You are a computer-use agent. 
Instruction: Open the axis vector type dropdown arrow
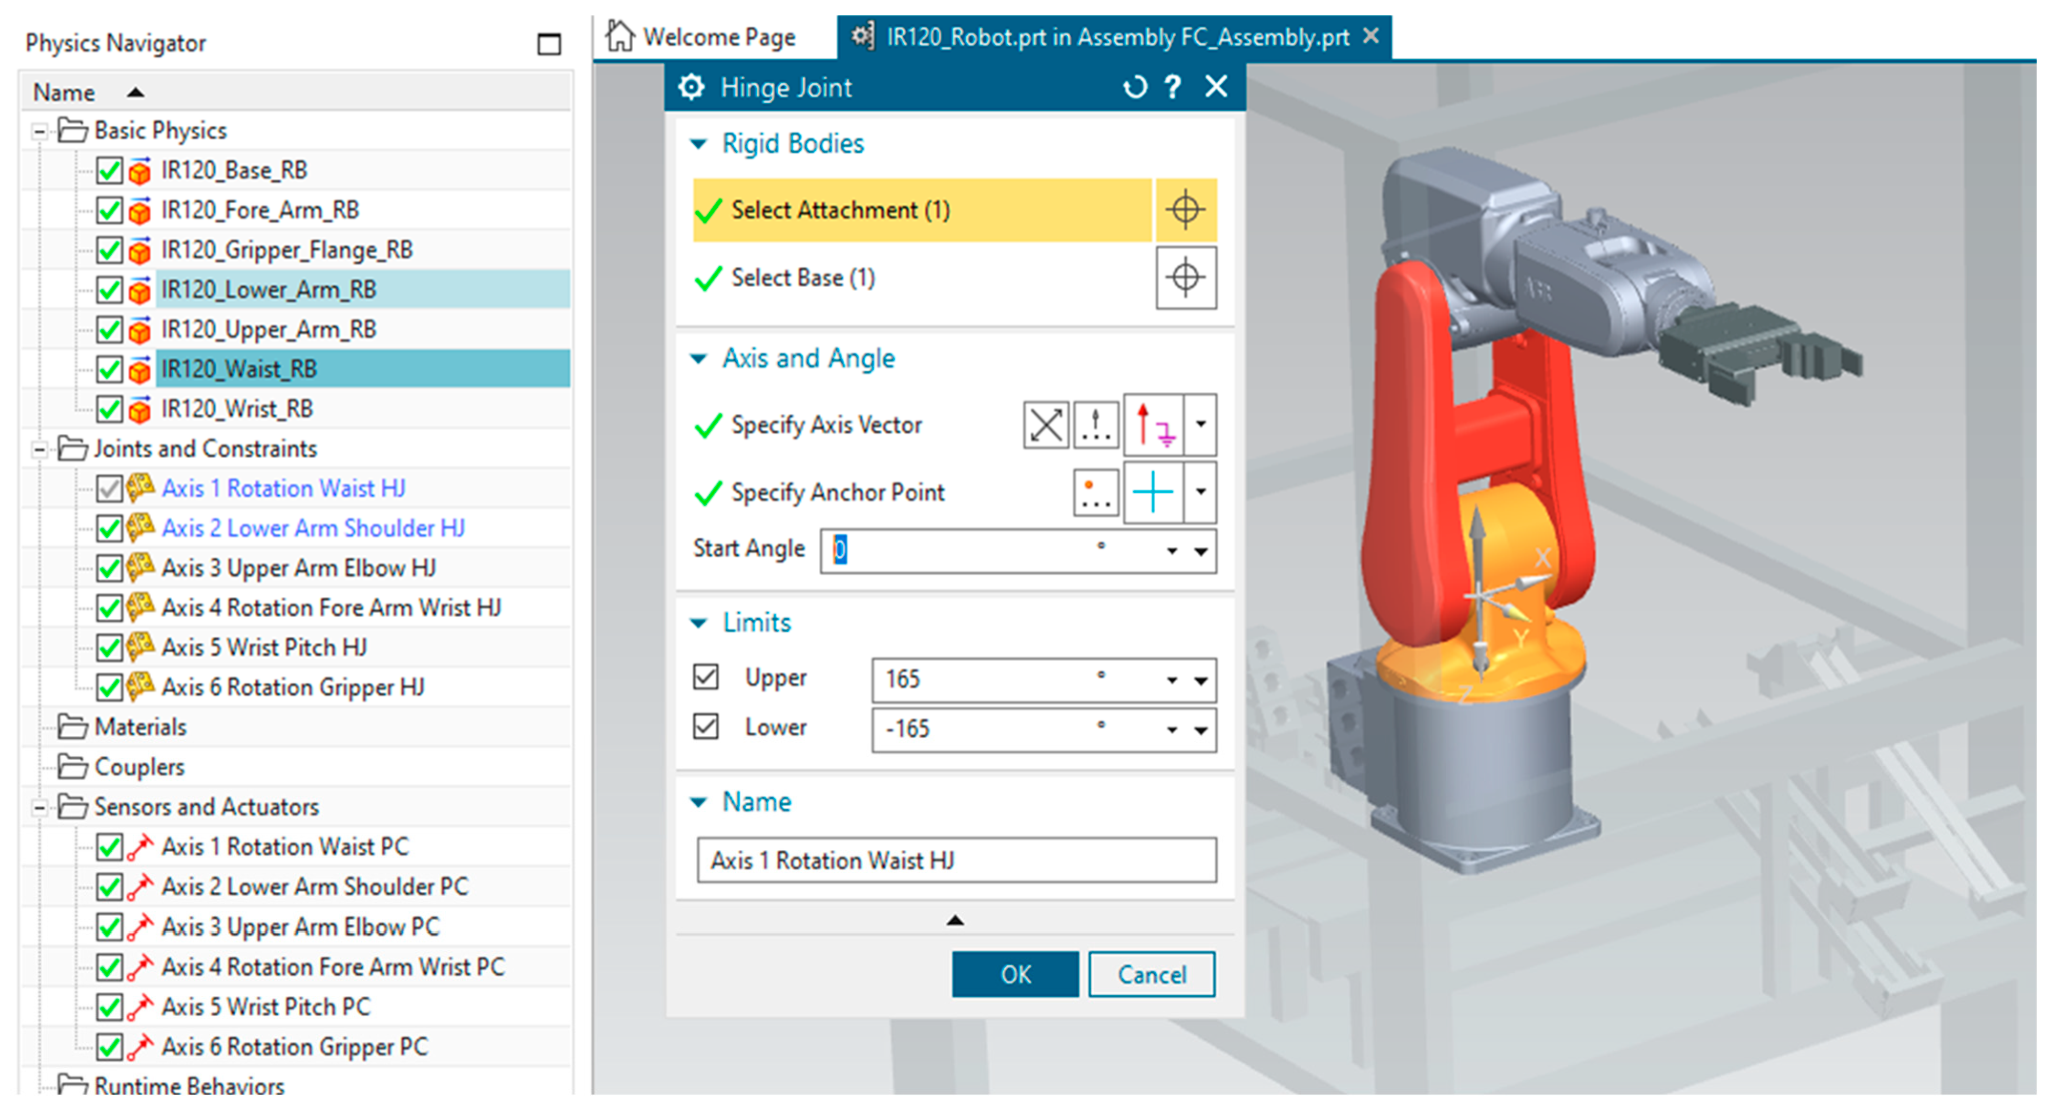[1200, 425]
